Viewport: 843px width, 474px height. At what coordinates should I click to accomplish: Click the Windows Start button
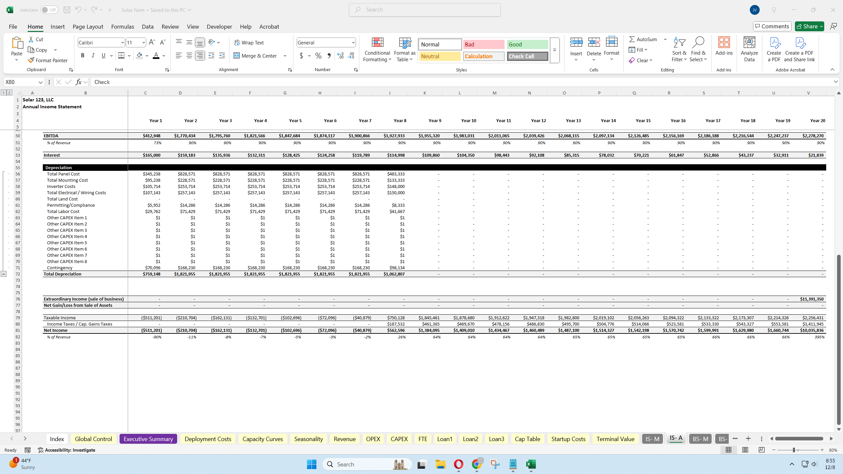pyautogui.click(x=312, y=464)
